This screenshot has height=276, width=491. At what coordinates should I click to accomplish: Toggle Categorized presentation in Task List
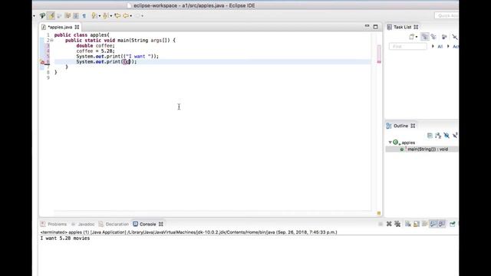[424, 37]
